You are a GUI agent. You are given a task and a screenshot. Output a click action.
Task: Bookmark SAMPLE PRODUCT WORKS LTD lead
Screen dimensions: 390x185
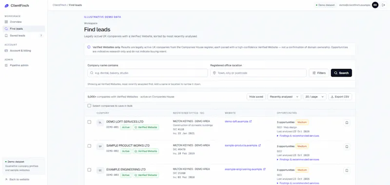[x=347, y=147]
